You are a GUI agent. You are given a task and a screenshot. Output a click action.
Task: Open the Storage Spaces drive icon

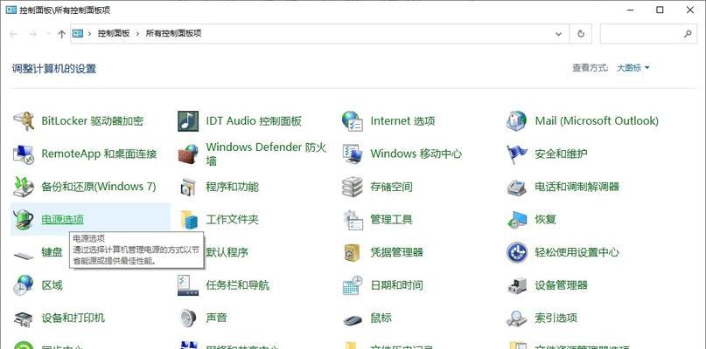(352, 187)
